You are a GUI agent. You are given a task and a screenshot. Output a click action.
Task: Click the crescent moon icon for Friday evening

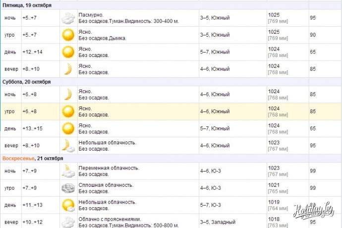pos(67,68)
